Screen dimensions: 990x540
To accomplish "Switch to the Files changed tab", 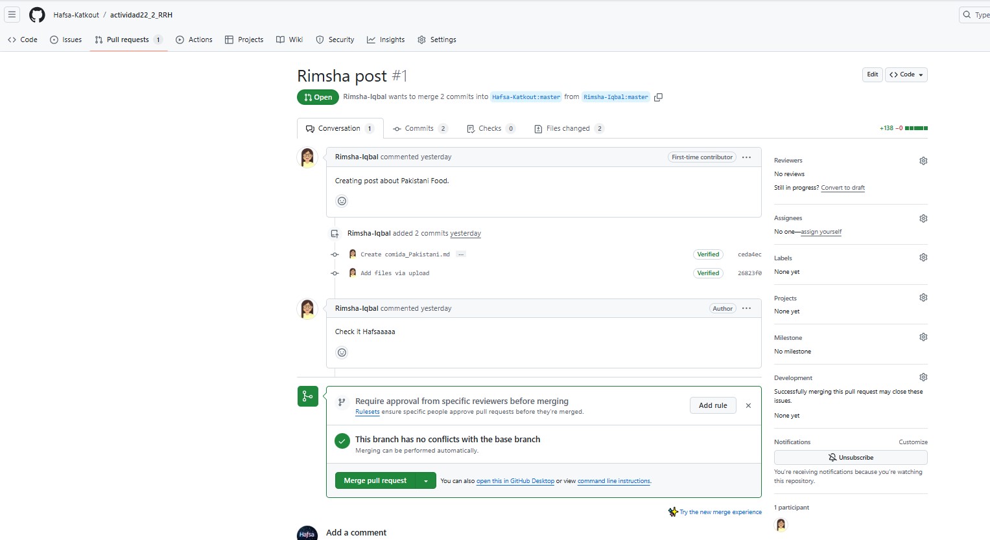I will [x=568, y=128].
